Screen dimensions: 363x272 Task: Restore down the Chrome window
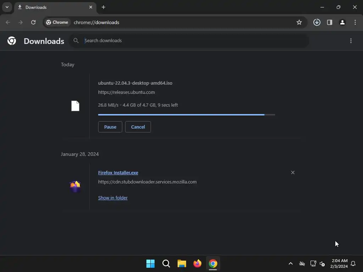click(x=339, y=7)
